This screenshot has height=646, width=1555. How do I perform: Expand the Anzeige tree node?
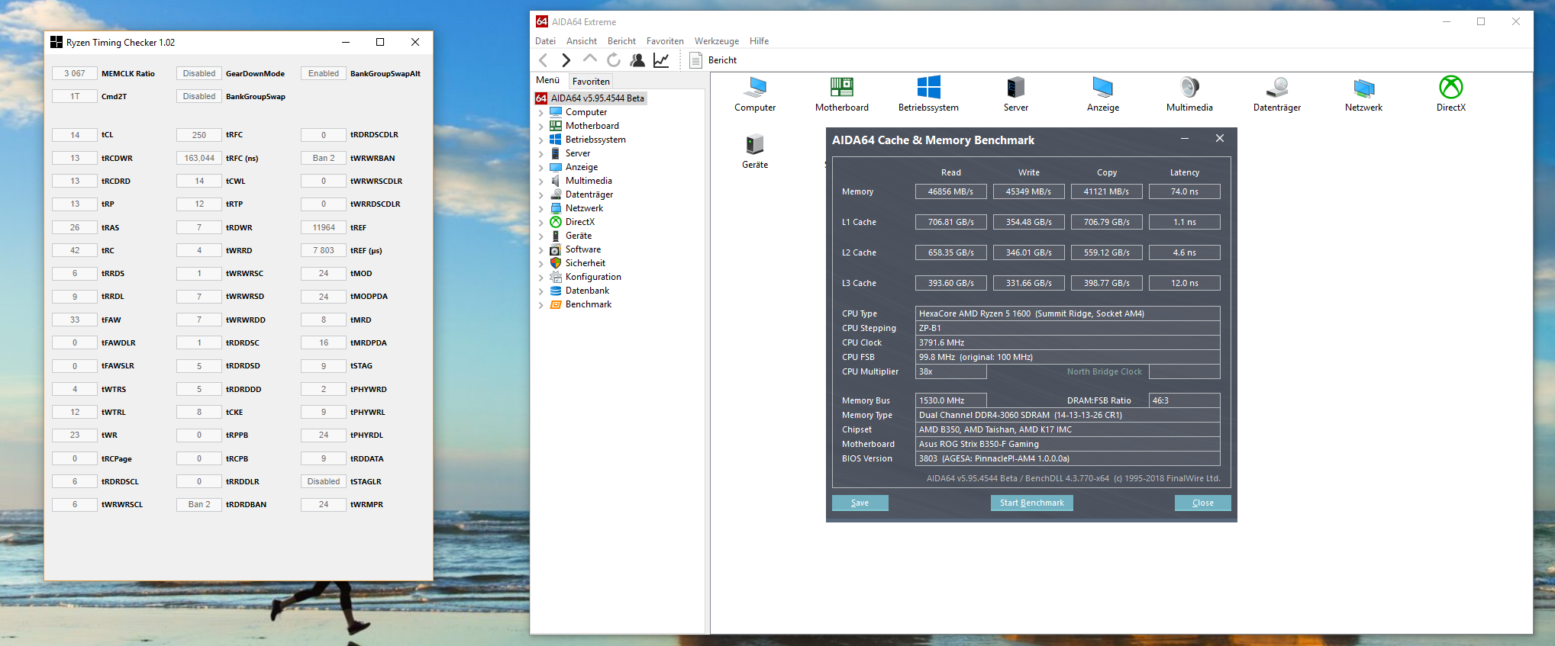pos(541,168)
